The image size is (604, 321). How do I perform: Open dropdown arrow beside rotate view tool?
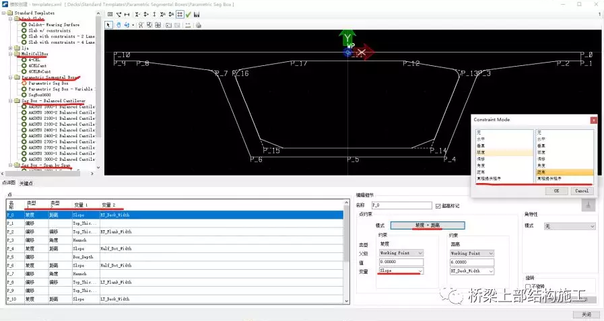133,25
